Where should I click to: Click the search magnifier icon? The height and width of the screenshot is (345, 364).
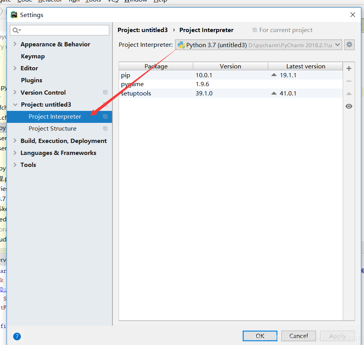point(16,31)
